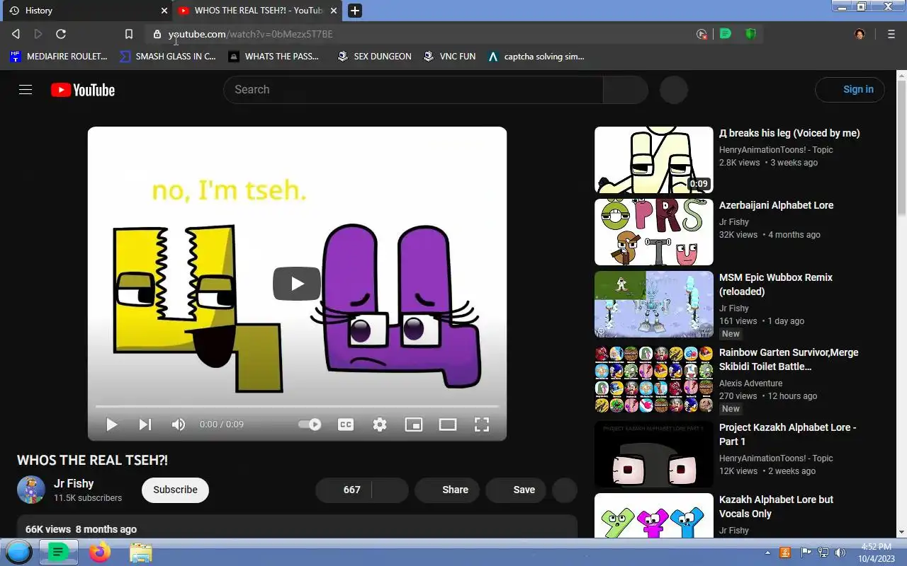Open Д breaks his leg thumbnail

(x=654, y=160)
